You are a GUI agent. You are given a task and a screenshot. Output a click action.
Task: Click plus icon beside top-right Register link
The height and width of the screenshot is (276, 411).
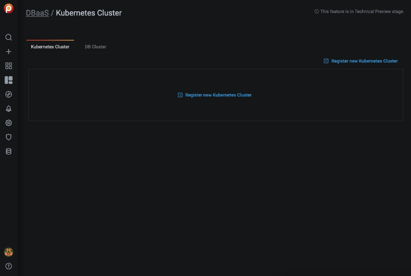[326, 61]
